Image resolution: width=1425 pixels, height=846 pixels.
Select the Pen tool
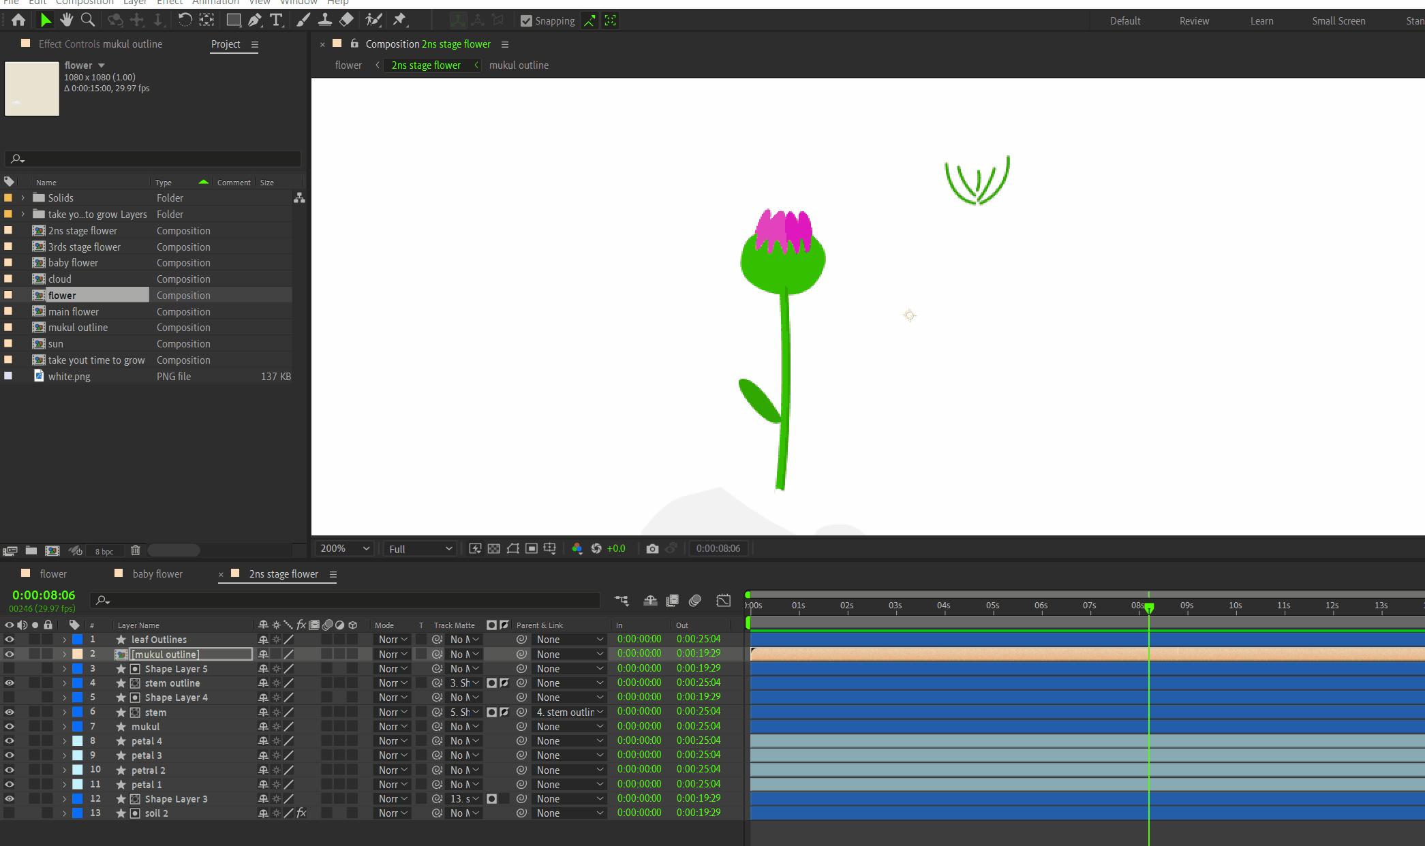[x=255, y=20]
